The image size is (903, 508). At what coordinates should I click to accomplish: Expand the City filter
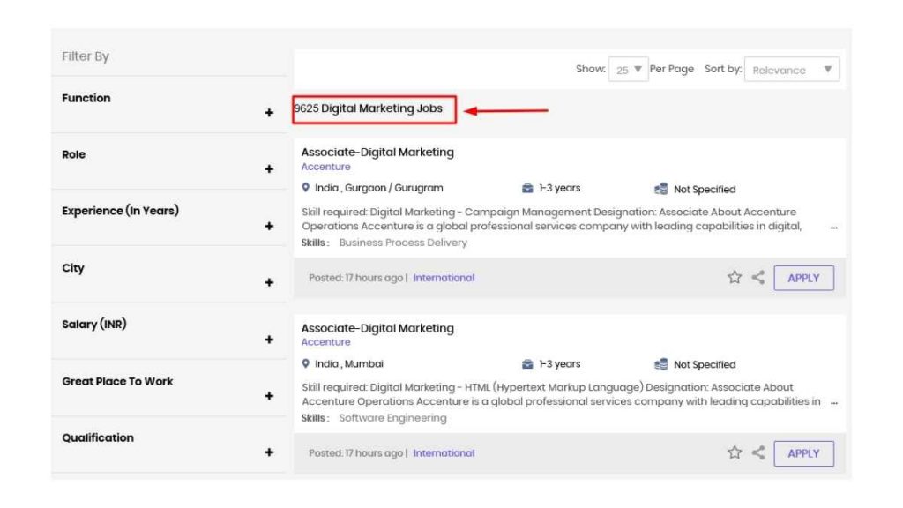269,282
